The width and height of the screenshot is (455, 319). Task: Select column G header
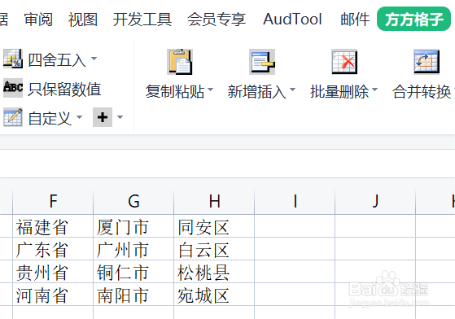point(133,201)
